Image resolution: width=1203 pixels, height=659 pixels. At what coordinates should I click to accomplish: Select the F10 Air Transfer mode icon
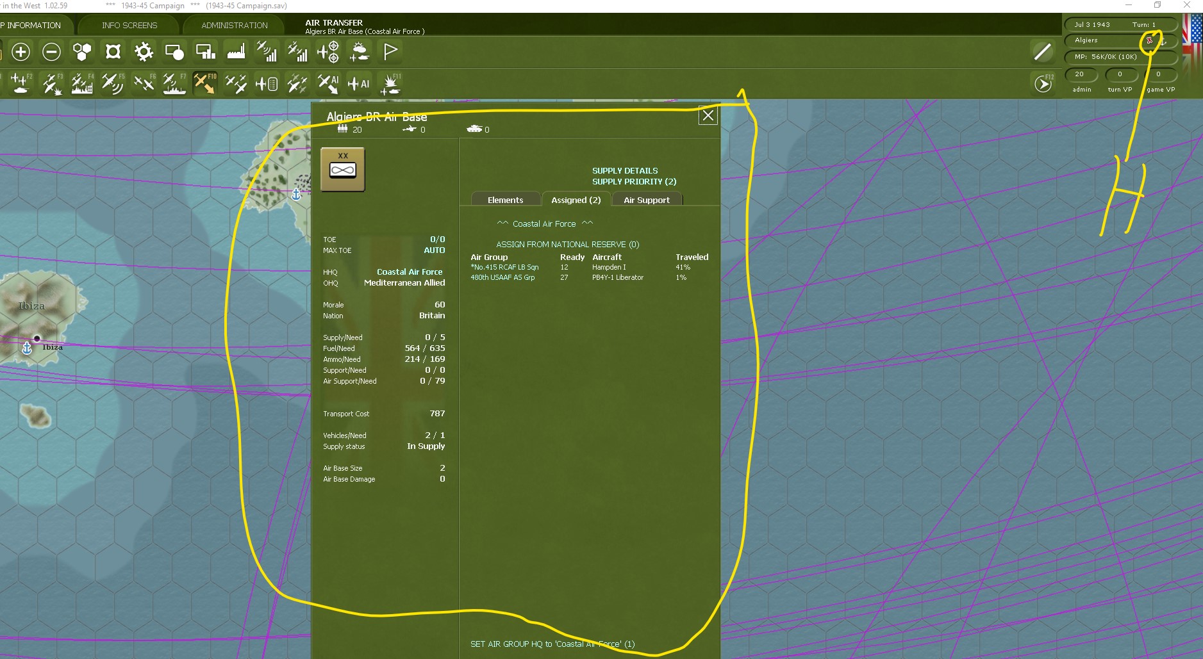coord(206,83)
